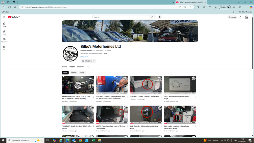This screenshot has height=143, width=254.
Task: Open the bilbos.com link
Action: coord(84,57)
